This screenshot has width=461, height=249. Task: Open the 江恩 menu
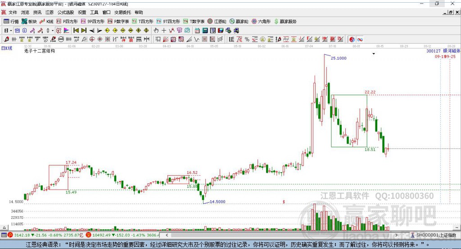(50, 12)
